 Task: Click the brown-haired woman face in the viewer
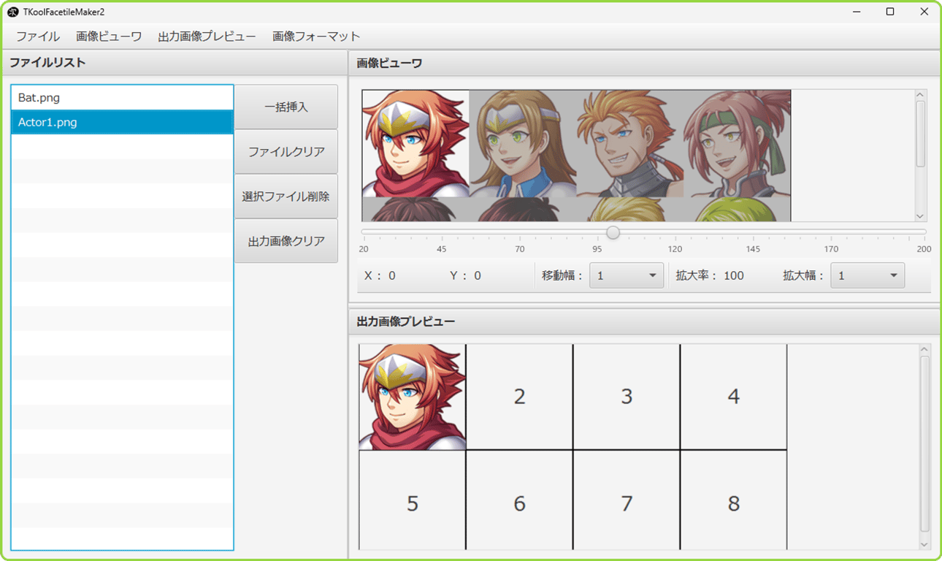click(523, 143)
